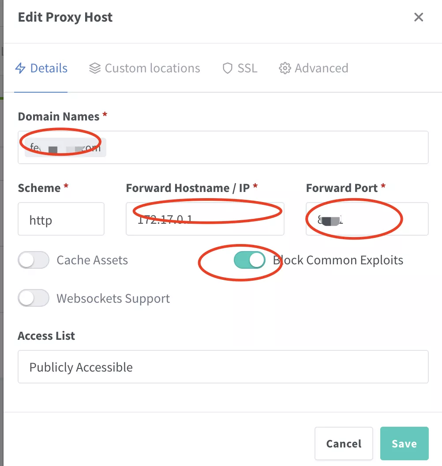The width and height of the screenshot is (442, 466).
Task: Focus the Forward Hostname / IP field
Action: [x=205, y=219]
